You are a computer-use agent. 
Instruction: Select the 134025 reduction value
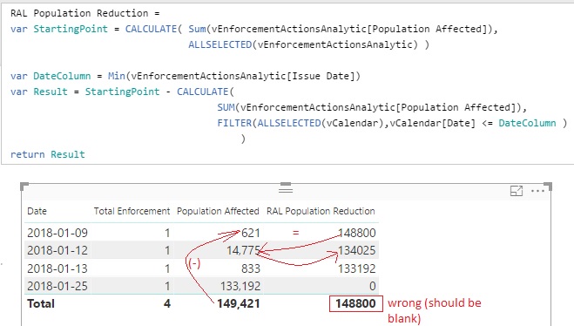tap(356, 250)
